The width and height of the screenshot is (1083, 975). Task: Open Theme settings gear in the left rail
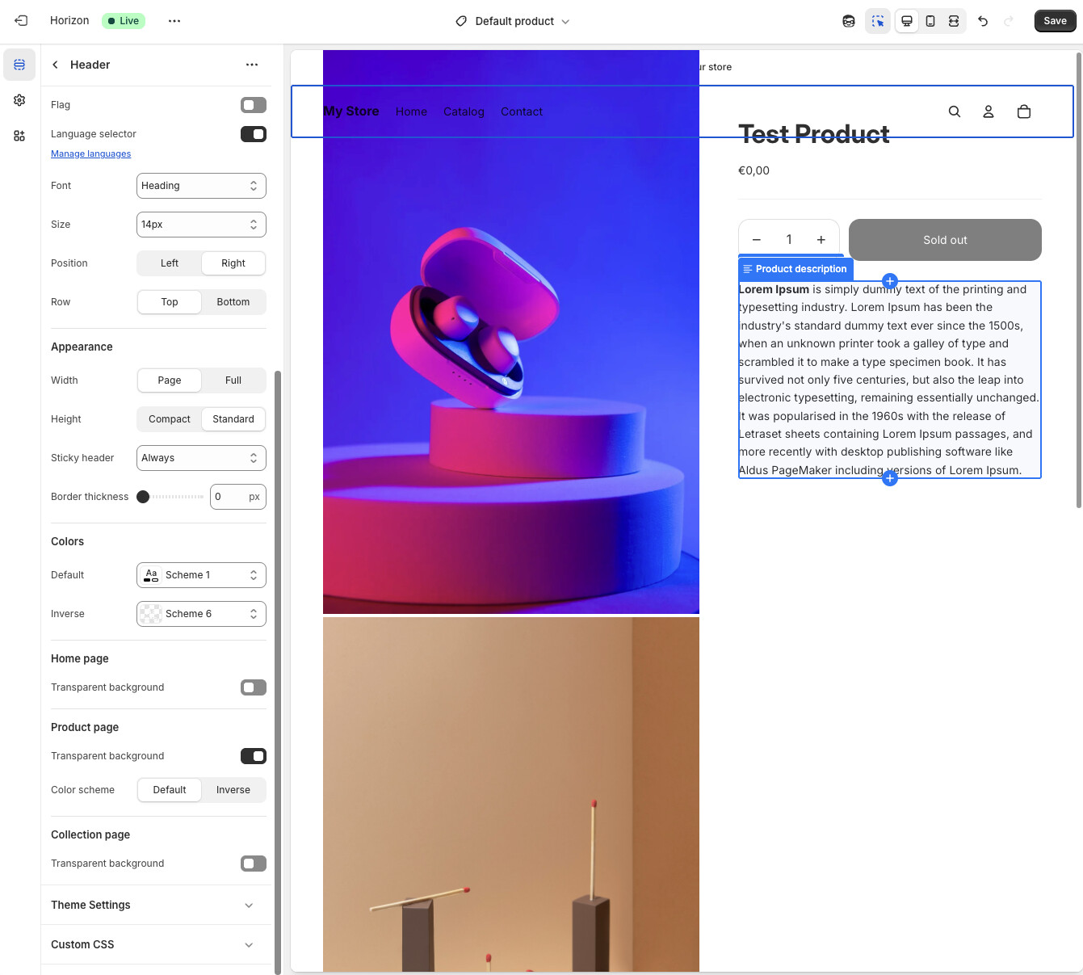[x=19, y=100]
